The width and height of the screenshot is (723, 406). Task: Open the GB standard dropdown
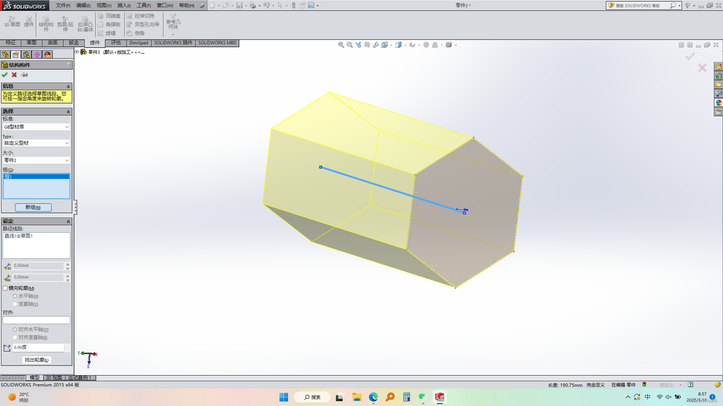(x=36, y=127)
